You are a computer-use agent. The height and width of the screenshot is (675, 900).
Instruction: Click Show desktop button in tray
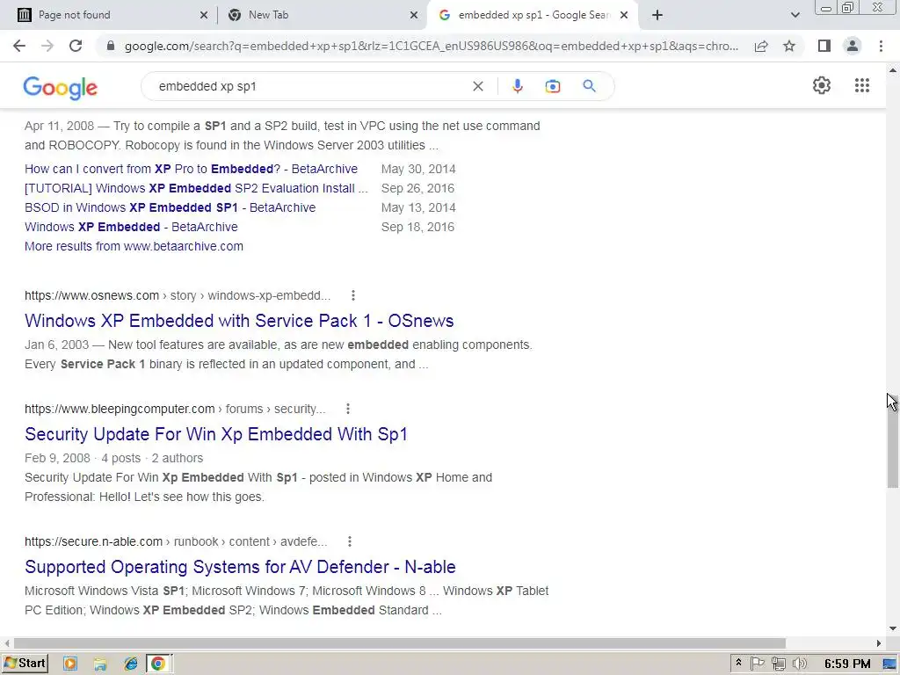pos(889,664)
